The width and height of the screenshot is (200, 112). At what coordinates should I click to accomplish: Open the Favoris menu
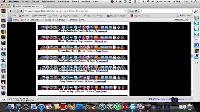pos(76,2)
